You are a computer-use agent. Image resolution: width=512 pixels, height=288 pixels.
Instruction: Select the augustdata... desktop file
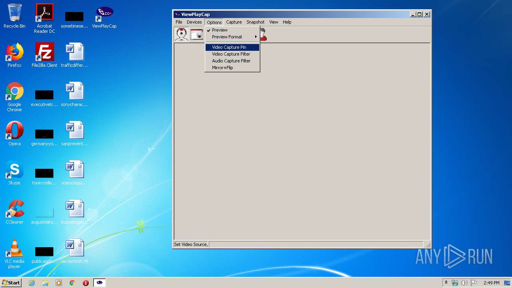pos(44,215)
